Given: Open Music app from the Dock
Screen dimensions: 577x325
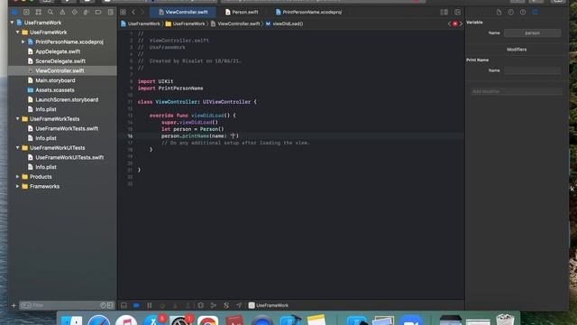Looking at the screenshot, I should coord(126,320).
